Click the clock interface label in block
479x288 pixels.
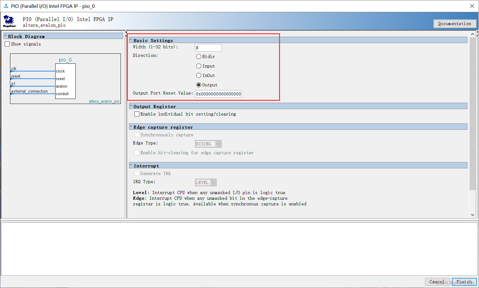[60, 71]
